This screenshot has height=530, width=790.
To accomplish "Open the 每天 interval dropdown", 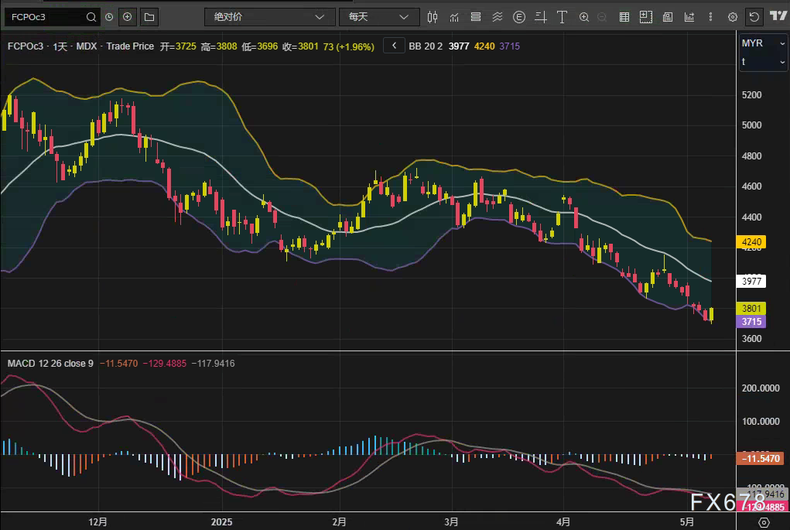I will [x=378, y=16].
